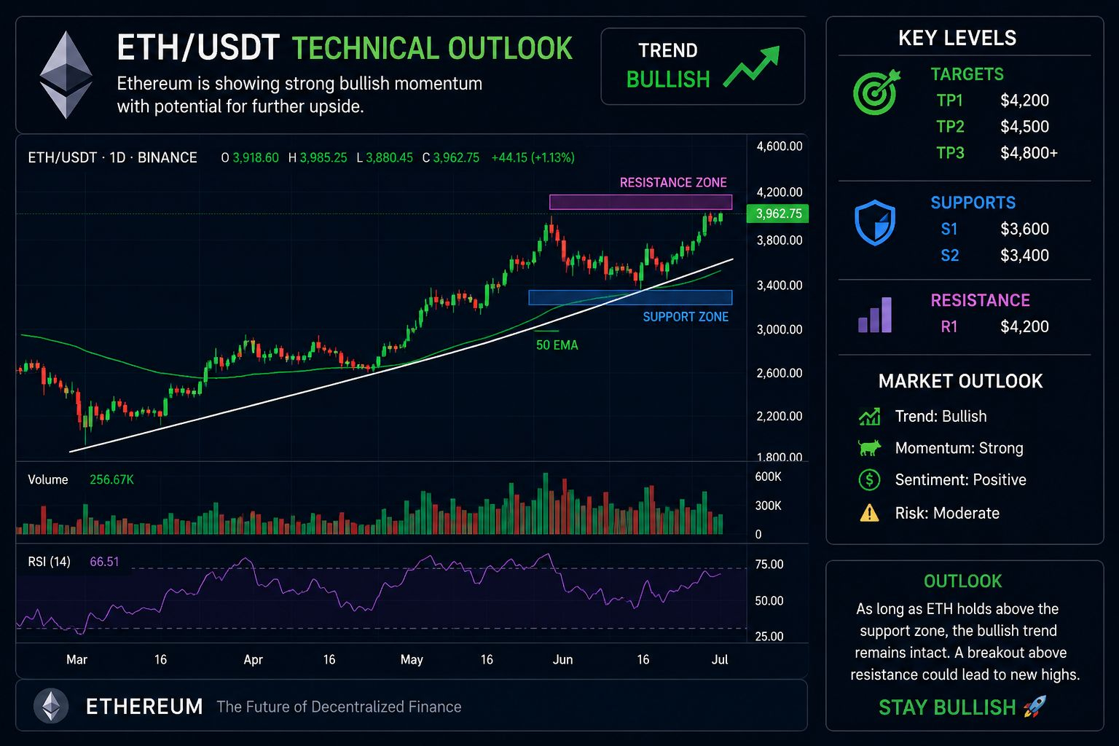The height and width of the screenshot is (746, 1119).
Task: Click the blue support zone rectangle on the chart
Action: click(x=630, y=297)
